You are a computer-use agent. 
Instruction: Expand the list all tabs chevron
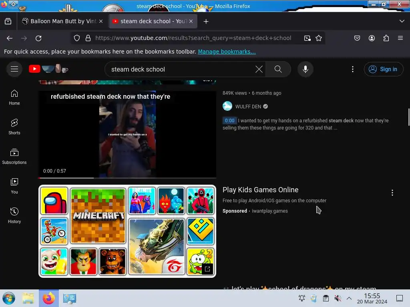(402, 21)
